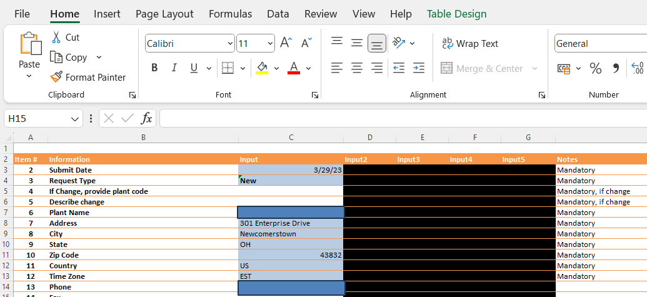Middle align cell contents
The width and height of the screenshot is (647, 297).
(357, 43)
